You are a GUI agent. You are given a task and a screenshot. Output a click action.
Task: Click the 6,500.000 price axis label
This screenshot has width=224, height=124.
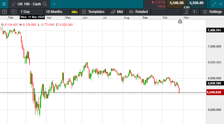(215, 62)
